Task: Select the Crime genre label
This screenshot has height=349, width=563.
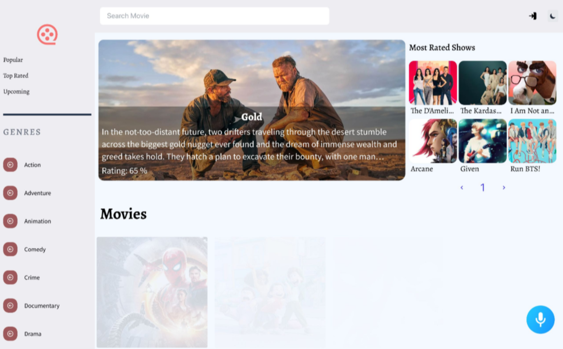Action: tap(32, 277)
